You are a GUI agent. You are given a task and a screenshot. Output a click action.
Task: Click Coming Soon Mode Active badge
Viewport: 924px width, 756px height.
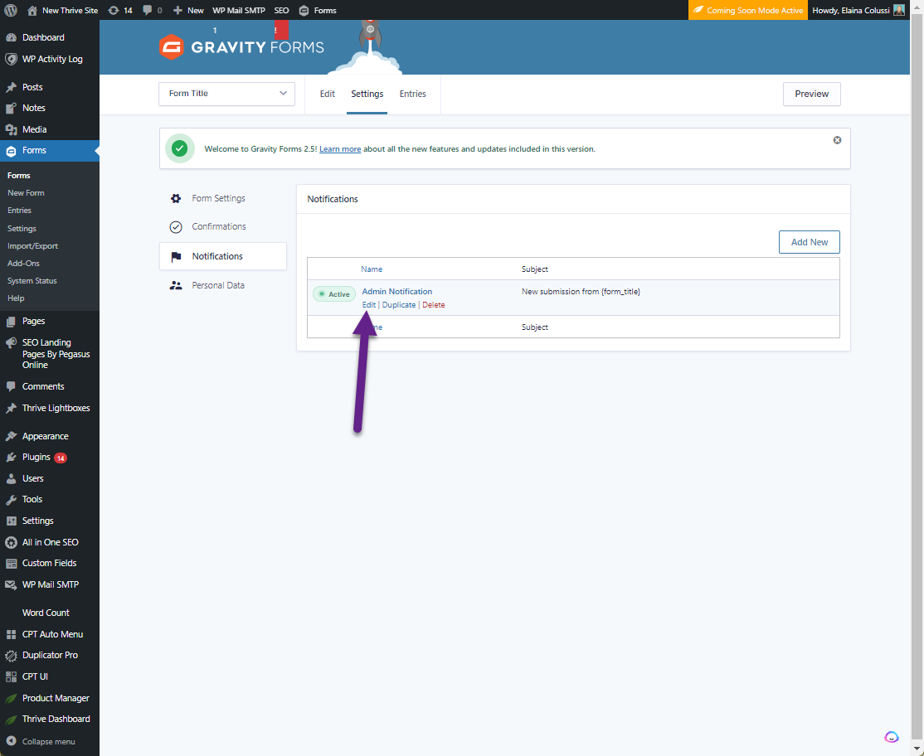(748, 10)
